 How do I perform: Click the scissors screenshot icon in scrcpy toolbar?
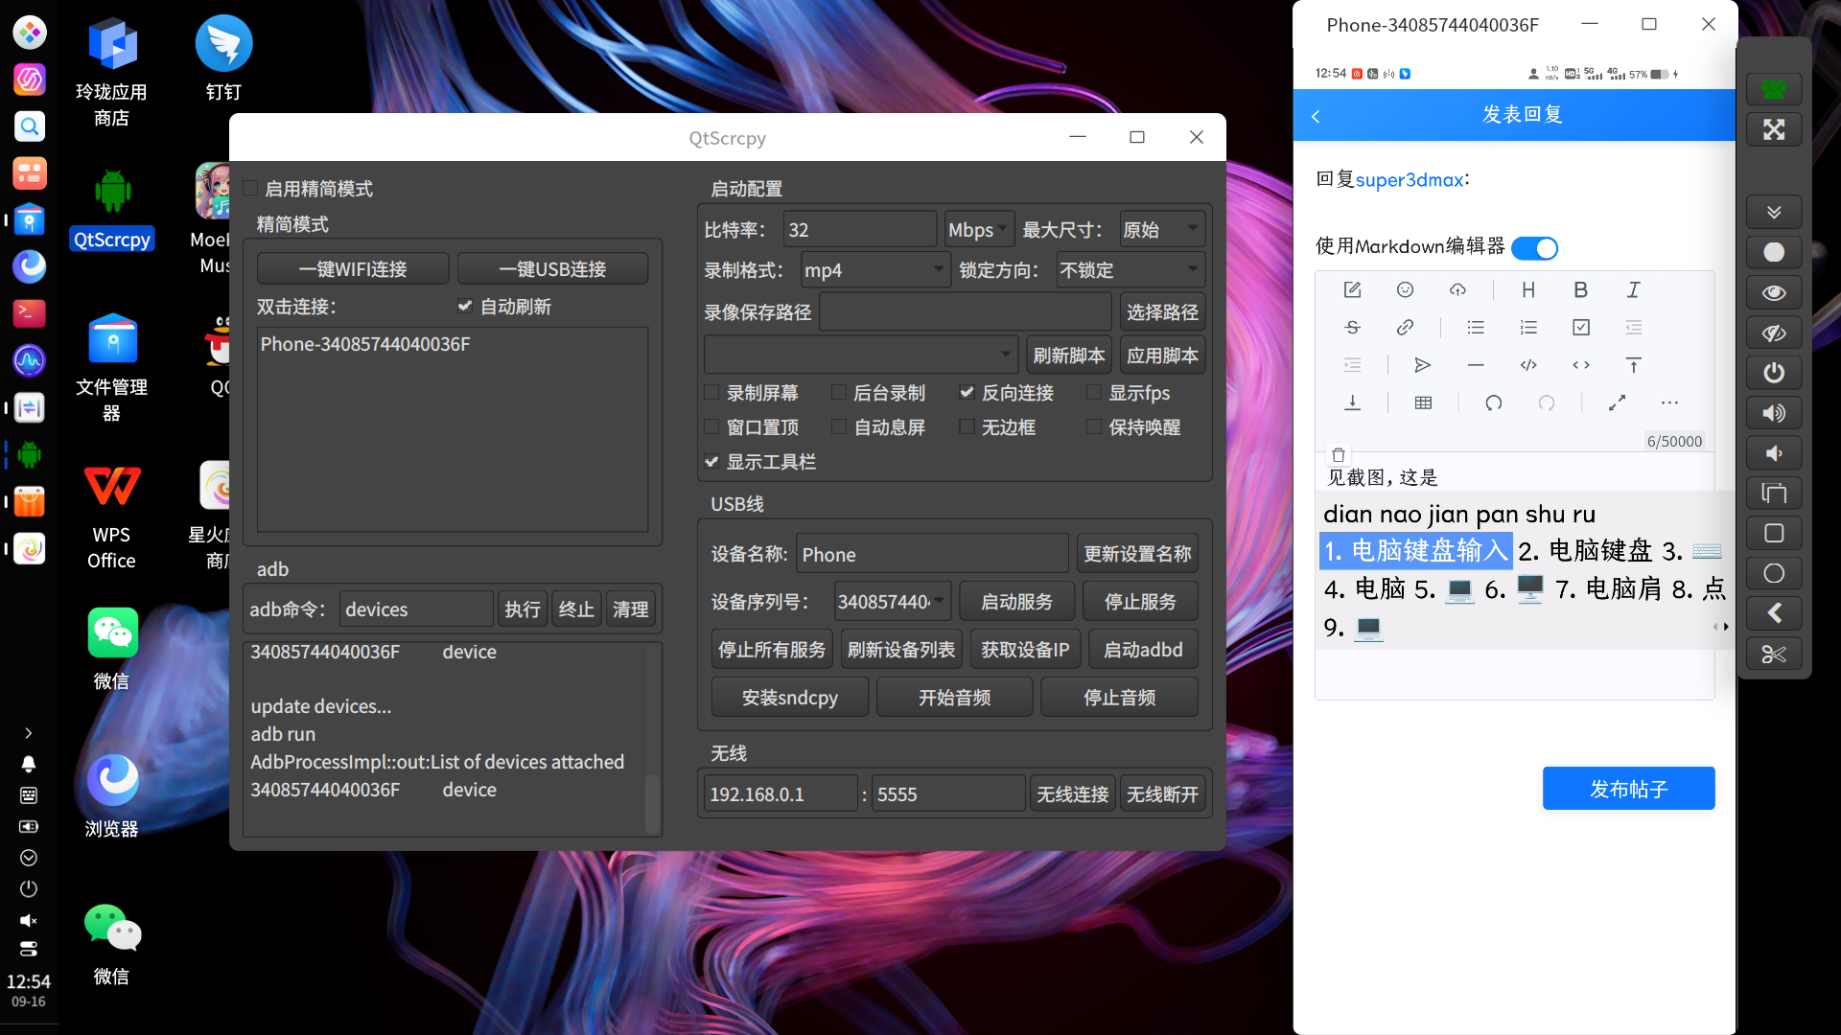1774,654
